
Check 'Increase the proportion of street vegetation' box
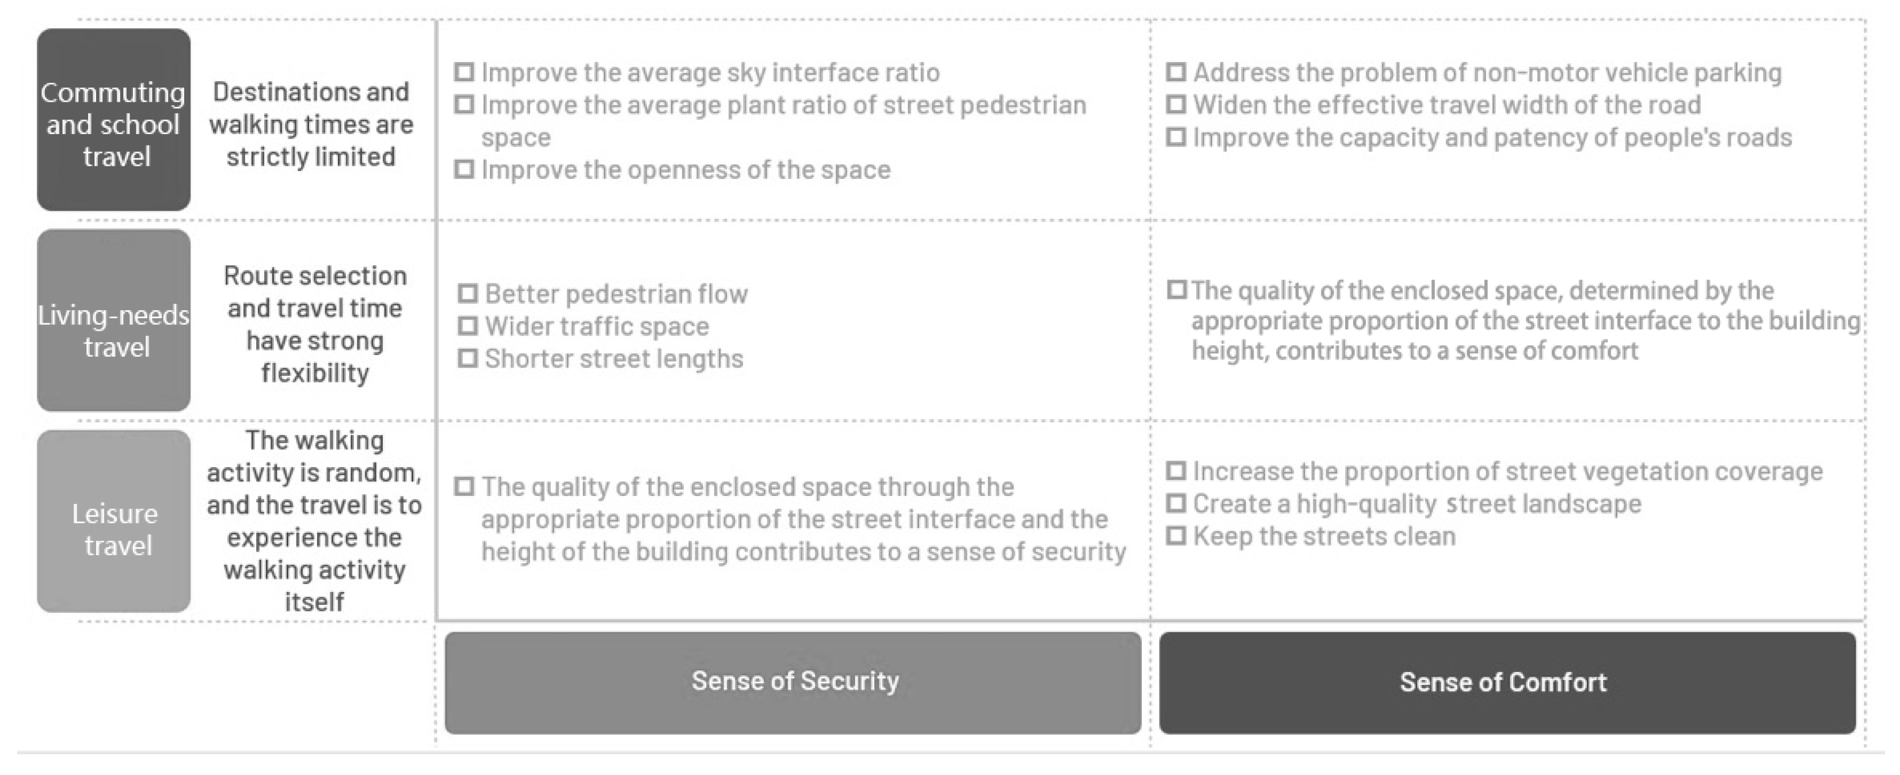click(1176, 471)
